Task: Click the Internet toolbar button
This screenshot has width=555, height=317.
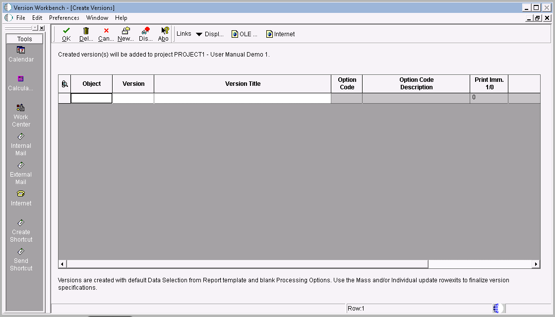Action: (x=280, y=34)
